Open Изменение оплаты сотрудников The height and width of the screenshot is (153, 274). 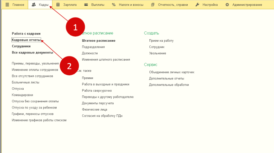[35, 70]
